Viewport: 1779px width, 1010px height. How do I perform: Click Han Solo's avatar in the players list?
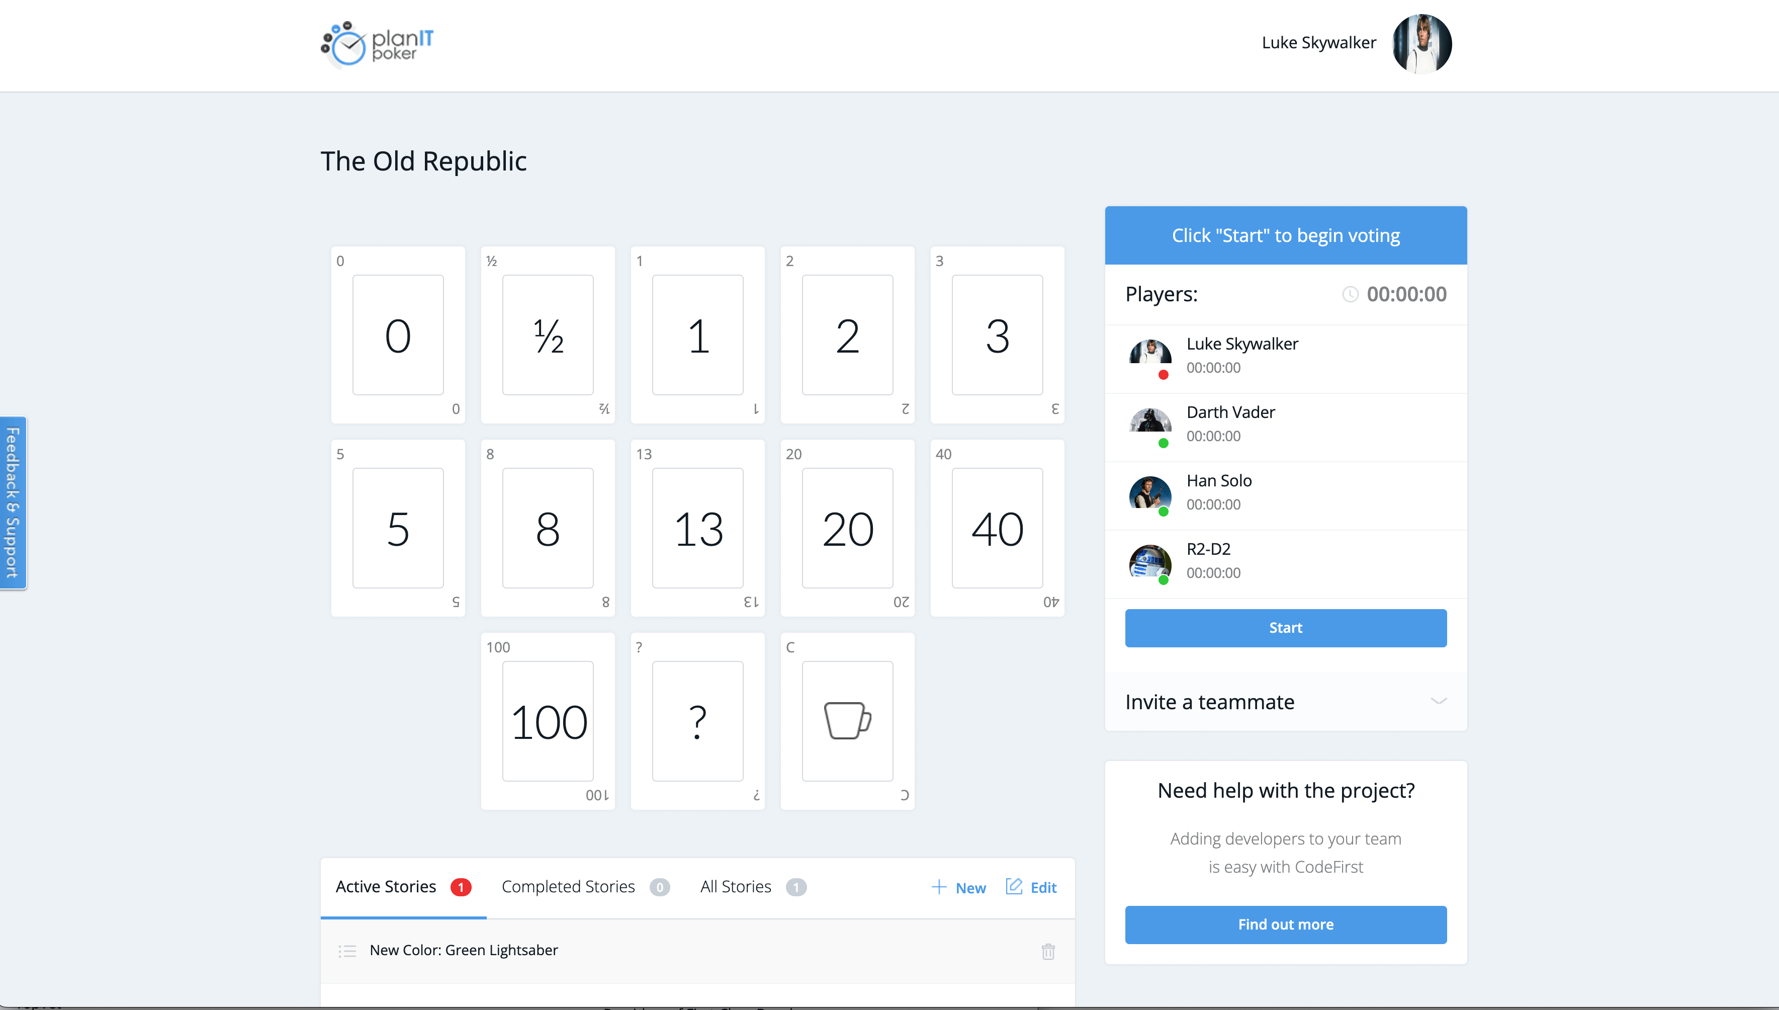coord(1150,492)
